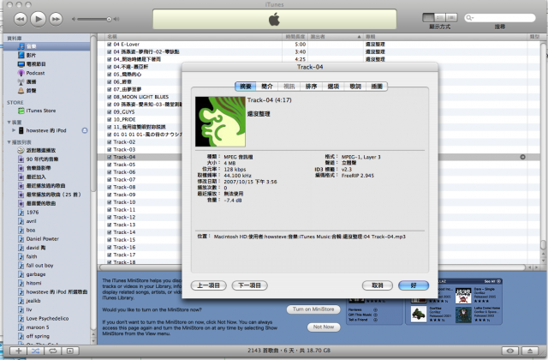Image resolution: width=548 pixels, height=360 pixels.
Task: Switch to the Sorting tab in the dialog
Action: (311, 87)
